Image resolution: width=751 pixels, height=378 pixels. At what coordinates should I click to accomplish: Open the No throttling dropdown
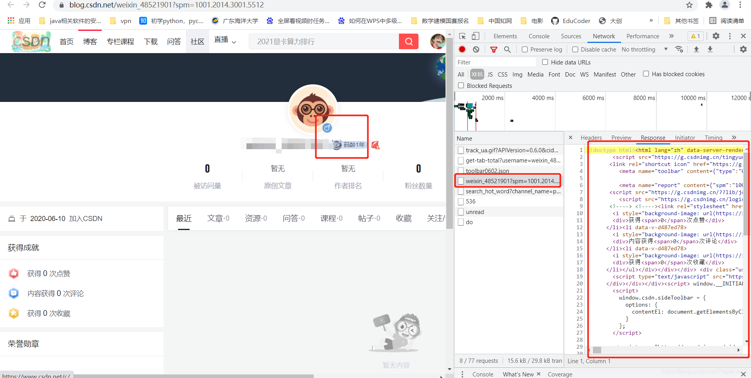[645, 49]
